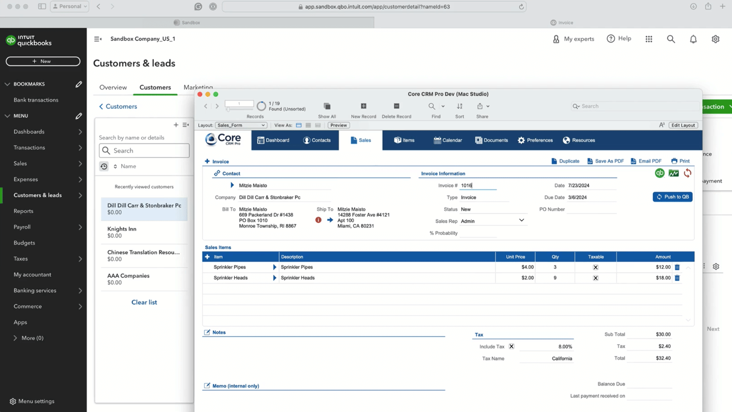The height and width of the screenshot is (412, 732).
Task: Open the Sales Rep dropdown
Action: click(521, 220)
